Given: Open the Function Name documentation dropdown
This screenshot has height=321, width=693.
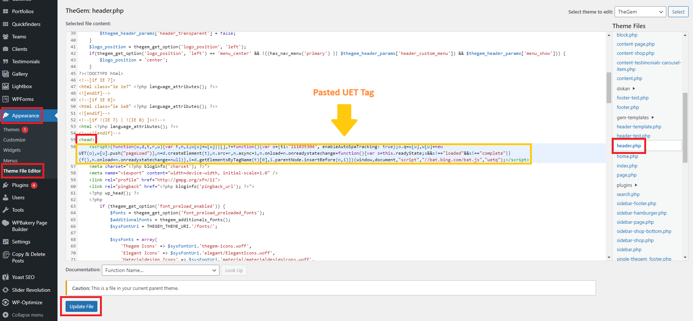Looking at the screenshot, I should (x=160, y=270).
